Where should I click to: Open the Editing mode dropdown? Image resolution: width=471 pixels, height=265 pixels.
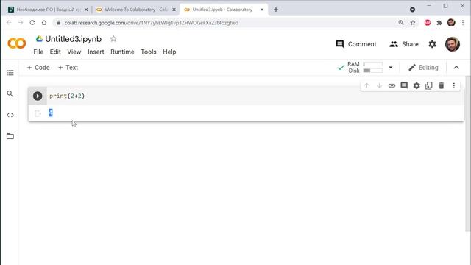coord(423,68)
